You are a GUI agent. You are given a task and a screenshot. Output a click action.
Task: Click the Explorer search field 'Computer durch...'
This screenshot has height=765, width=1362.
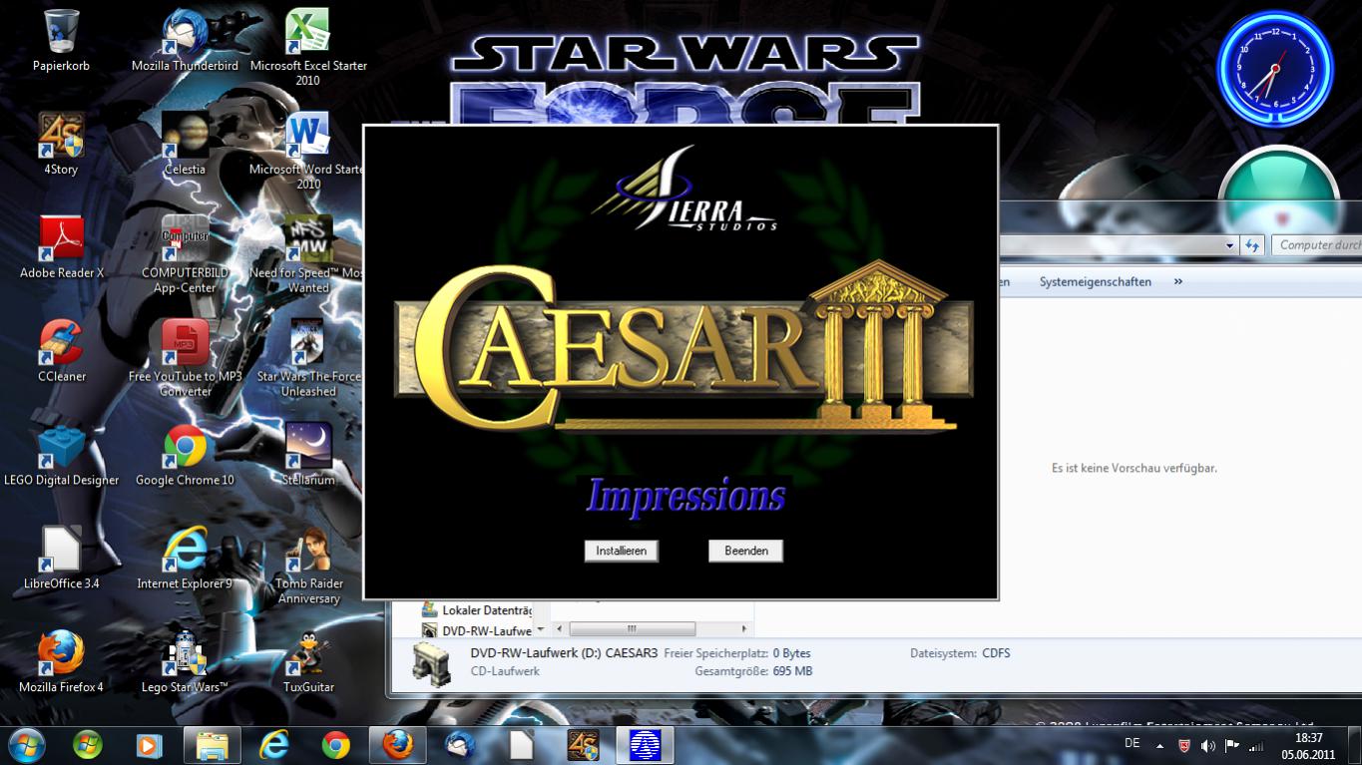[x=1318, y=245]
